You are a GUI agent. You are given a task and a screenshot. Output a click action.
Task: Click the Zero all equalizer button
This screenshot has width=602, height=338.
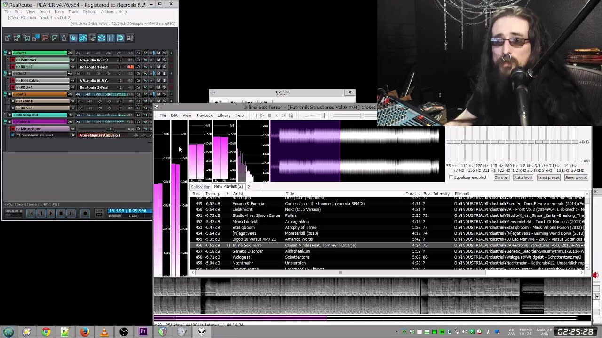pyautogui.click(x=501, y=177)
